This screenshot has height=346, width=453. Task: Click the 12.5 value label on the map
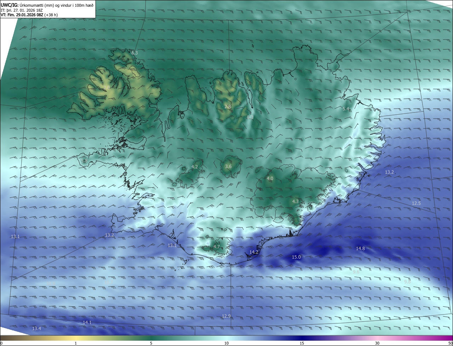point(417,203)
